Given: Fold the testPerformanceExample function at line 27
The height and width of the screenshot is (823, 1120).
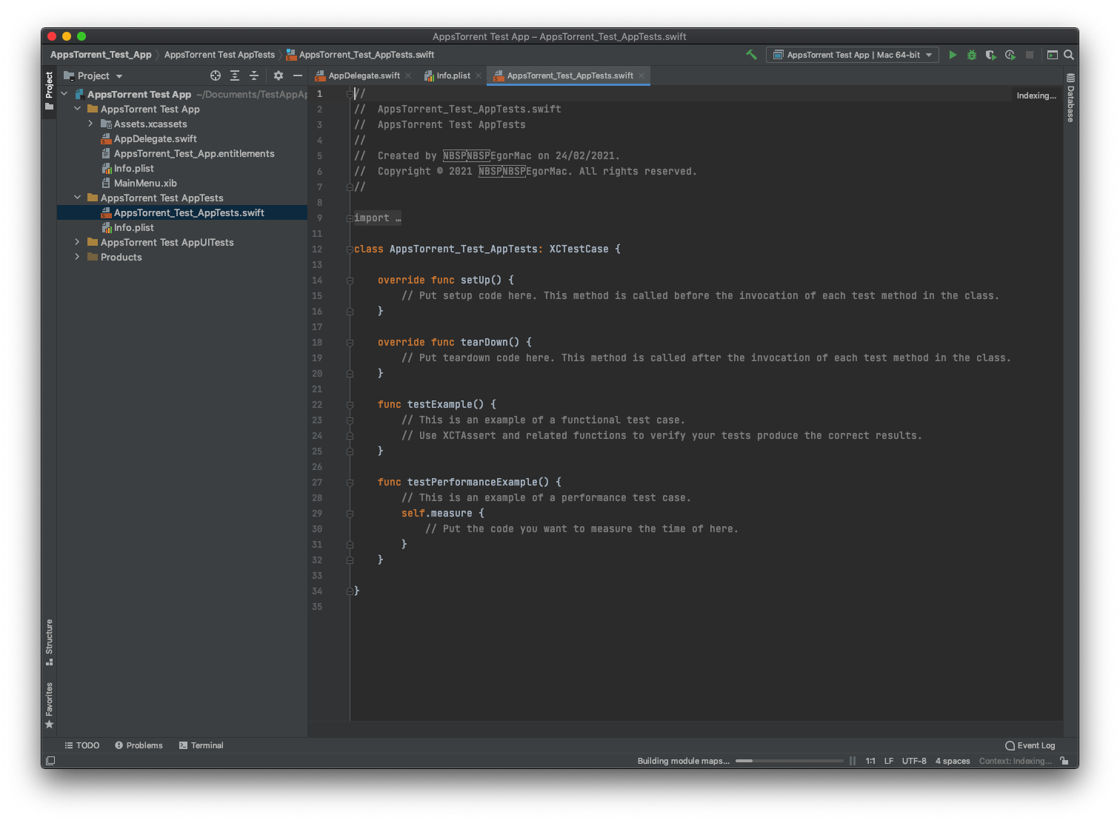Looking at the screenshot, I should (350, 483).
